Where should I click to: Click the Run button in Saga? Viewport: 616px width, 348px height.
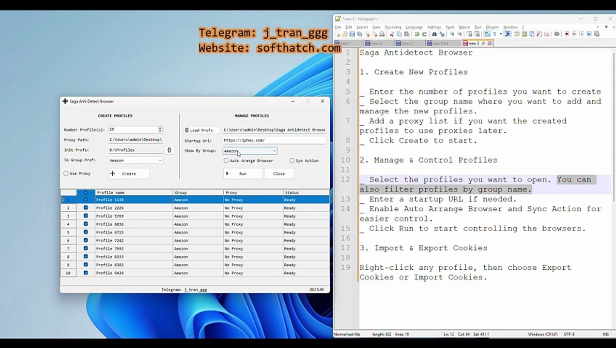[243, 174]
